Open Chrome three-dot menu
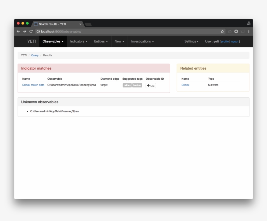The height and width of the screenshot is (221, 267). pyautogui.click(x=249, y=32)
